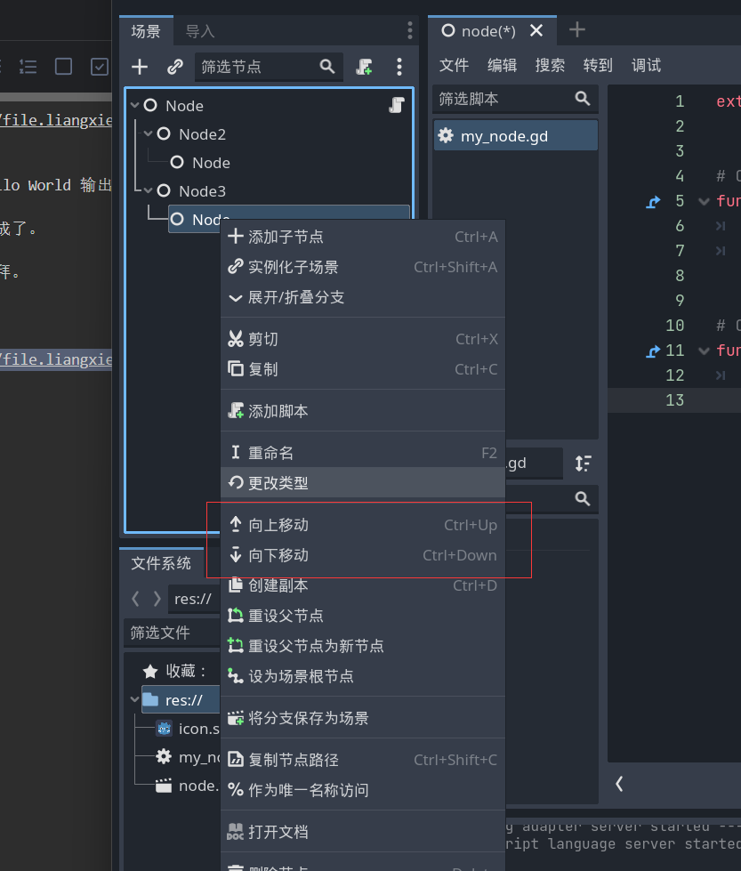Choose 更改类型 from the context menu

[278, 483]
